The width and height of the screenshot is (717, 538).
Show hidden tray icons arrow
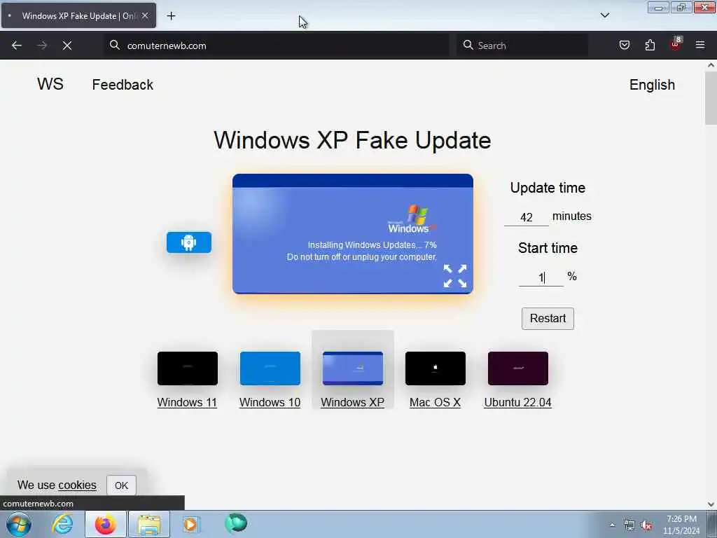point(612,525)
